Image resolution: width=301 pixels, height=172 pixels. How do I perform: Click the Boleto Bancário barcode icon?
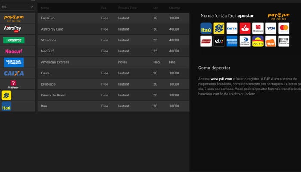tap(284, 41)
